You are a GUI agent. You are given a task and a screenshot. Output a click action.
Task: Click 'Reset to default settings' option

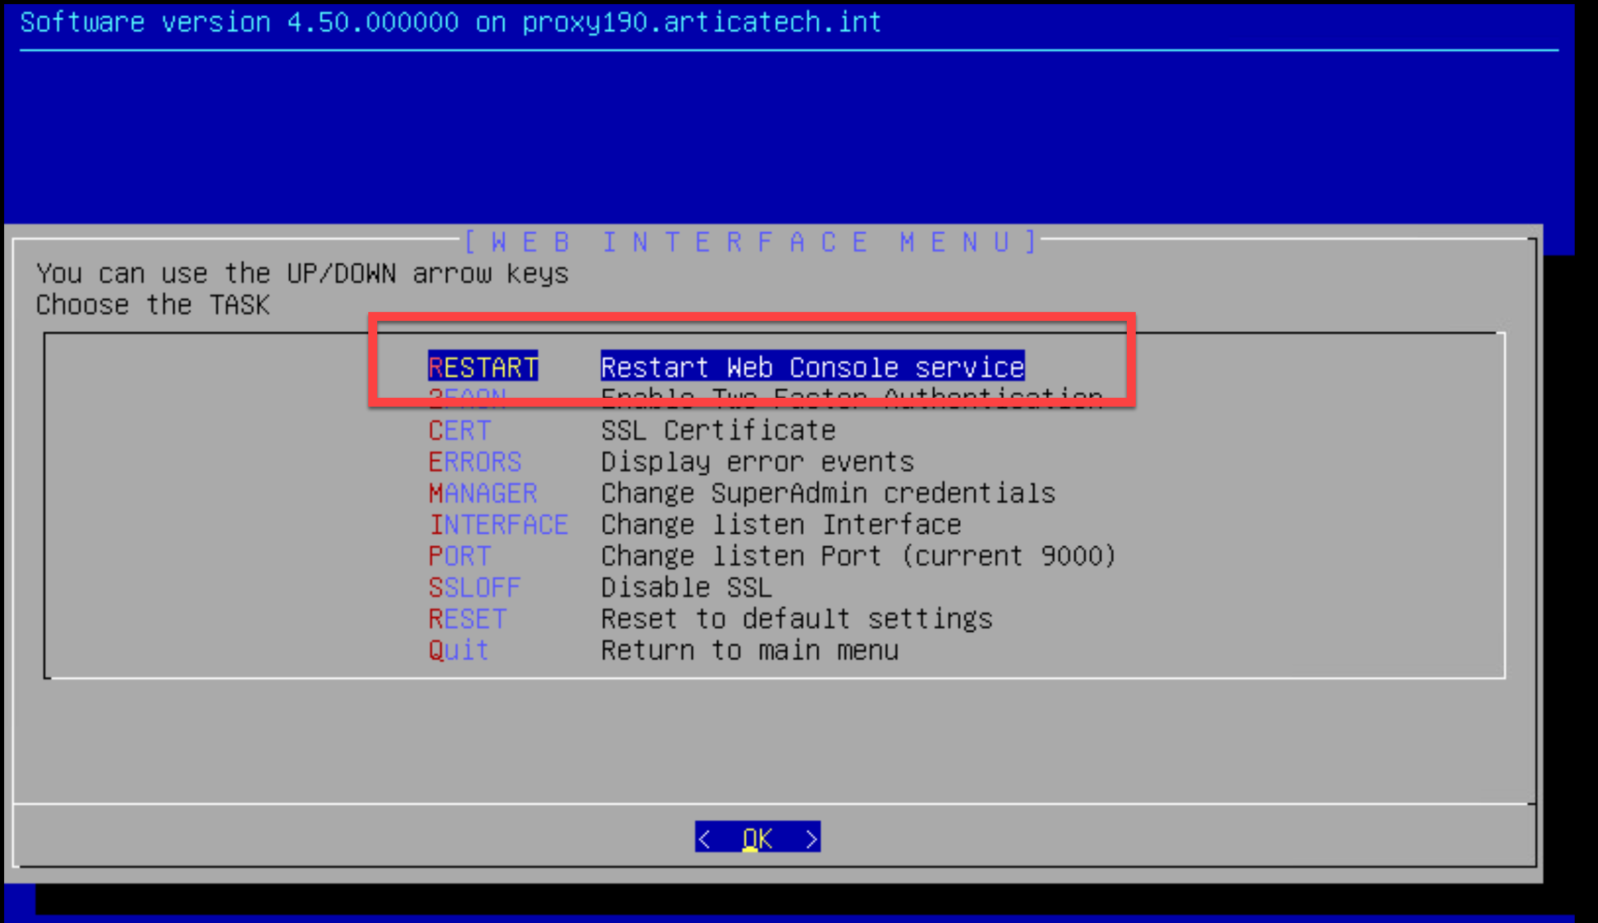click(x=796, y=619)
